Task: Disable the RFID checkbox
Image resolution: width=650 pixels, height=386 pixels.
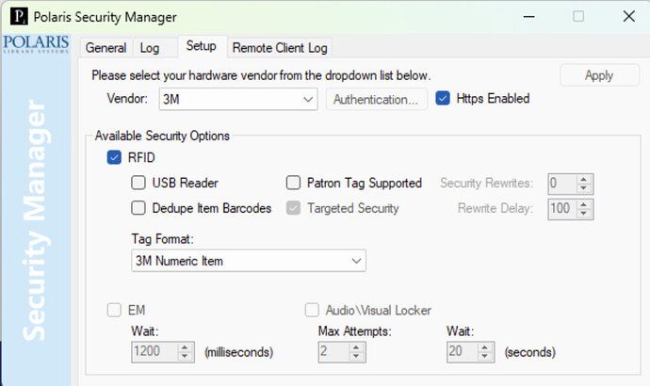Action: (x=115, y=157)
